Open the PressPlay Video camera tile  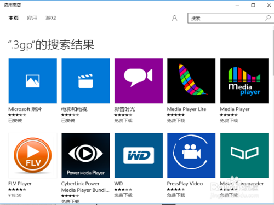191,155
